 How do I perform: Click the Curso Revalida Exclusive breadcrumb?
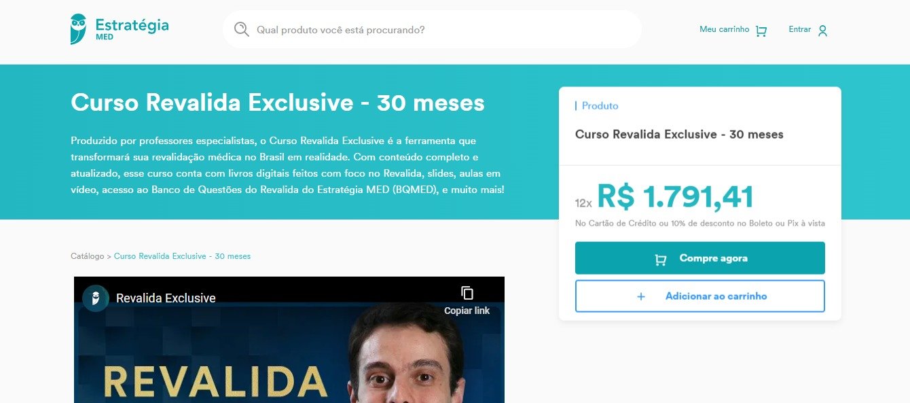click(x=182, y=256)
